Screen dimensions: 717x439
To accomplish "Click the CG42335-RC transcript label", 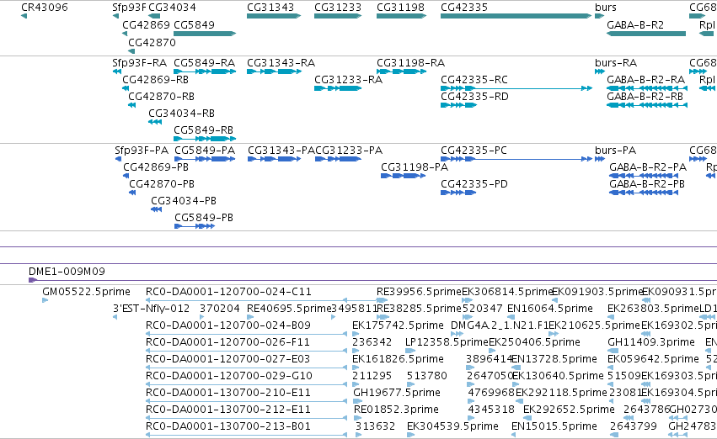I will (474, 79).
